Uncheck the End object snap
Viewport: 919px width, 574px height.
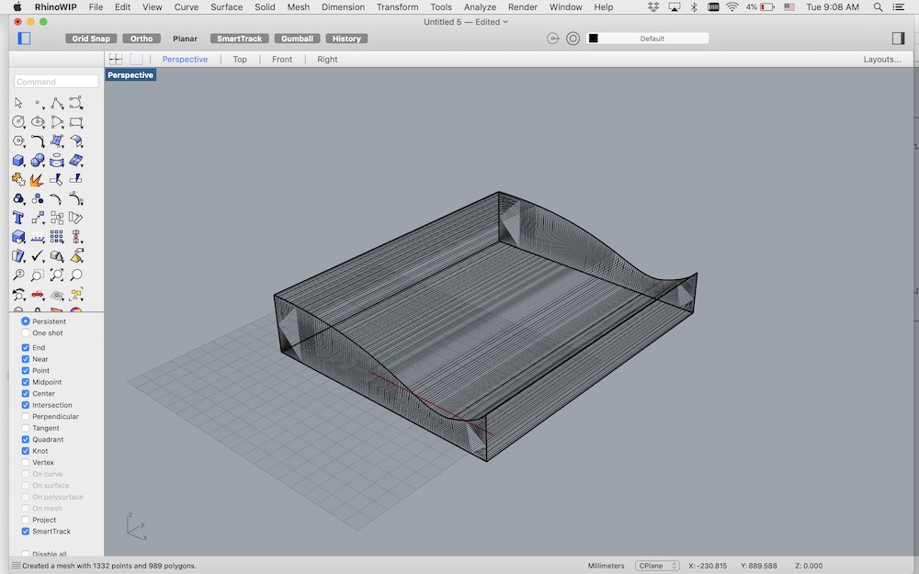click(x=25, y=347)
